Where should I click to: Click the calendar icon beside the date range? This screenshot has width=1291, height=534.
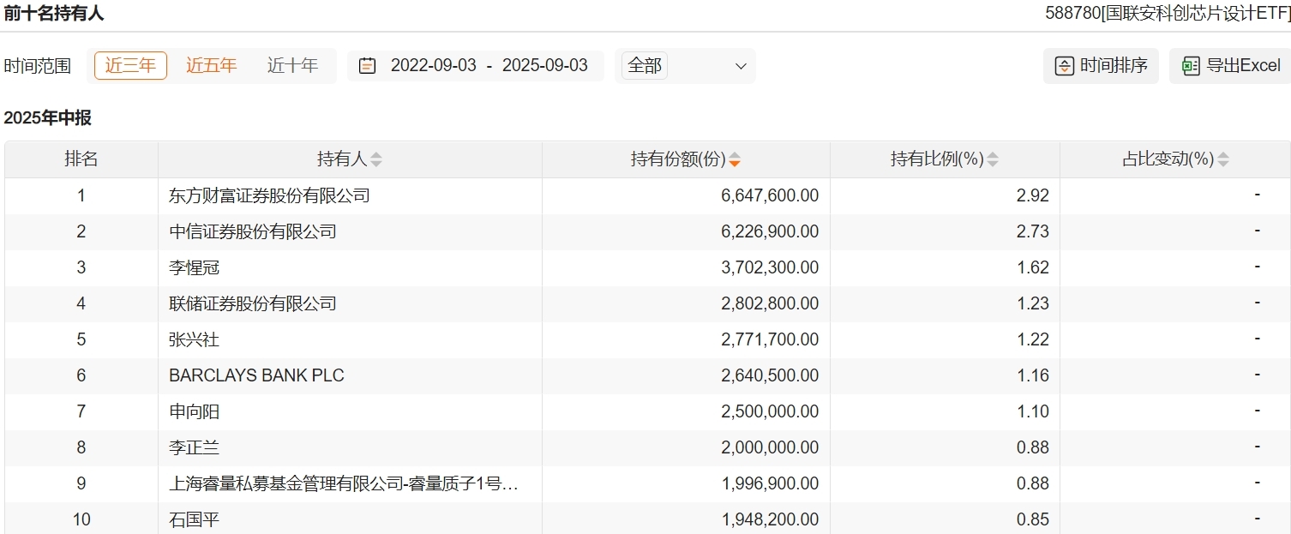[x=367, y=66]
